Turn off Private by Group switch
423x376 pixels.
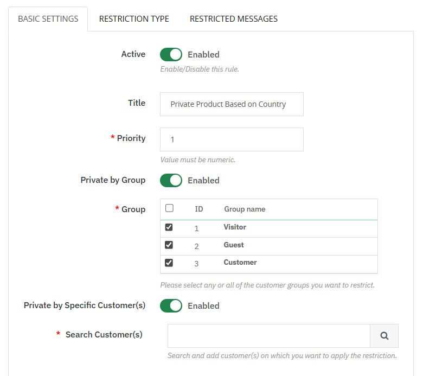171,180
